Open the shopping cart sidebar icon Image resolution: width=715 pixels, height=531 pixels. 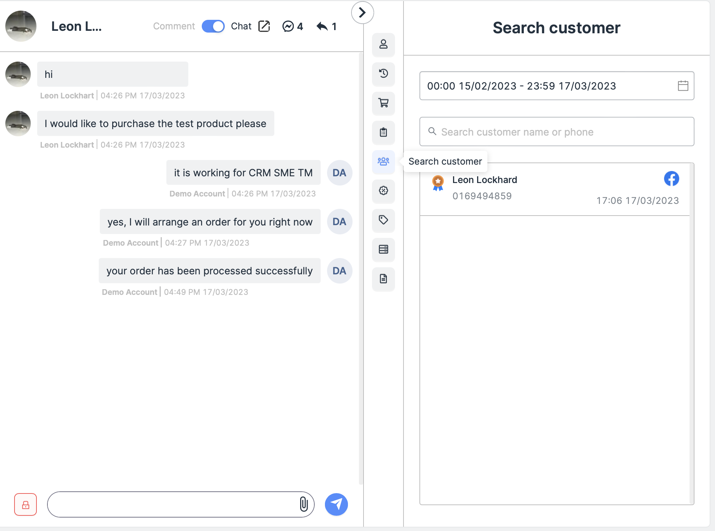[x=383, y=103]
